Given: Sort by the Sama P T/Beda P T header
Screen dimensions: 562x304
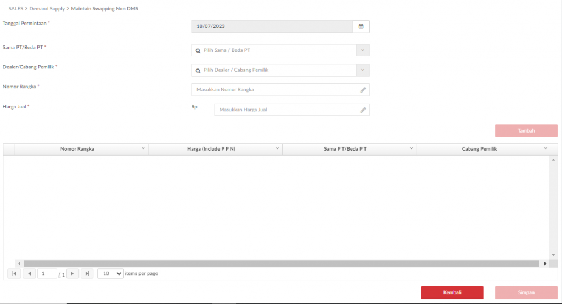Looking at the screenshot, I should (345, 149).
